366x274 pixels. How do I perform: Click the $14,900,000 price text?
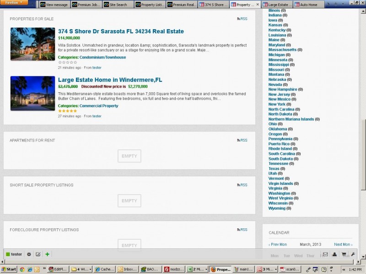(69, 38)
